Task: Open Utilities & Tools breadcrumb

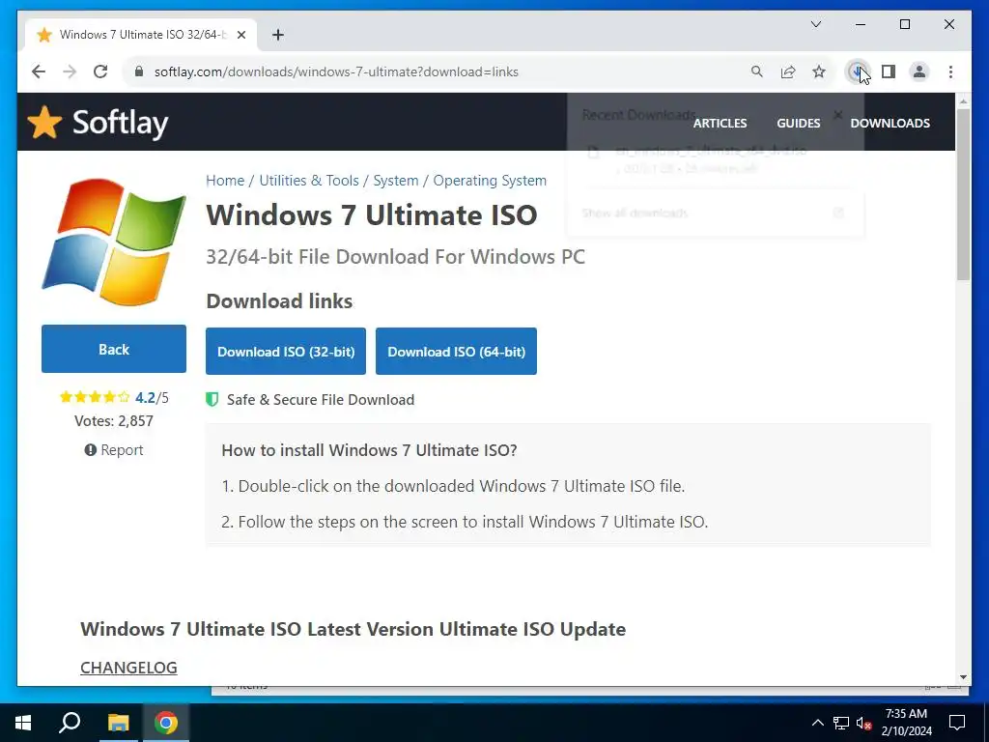Action: [x=309, y=181]
